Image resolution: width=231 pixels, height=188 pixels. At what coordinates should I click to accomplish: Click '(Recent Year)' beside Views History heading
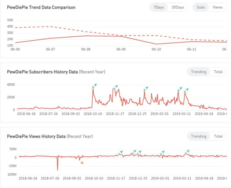[80, 136]
